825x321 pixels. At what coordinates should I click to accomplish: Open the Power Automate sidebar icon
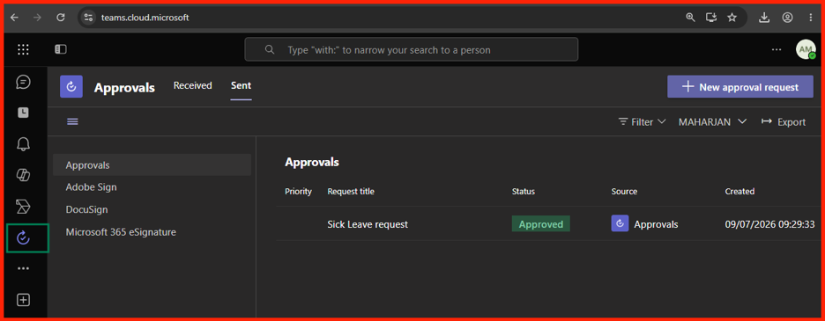point(23,207)
